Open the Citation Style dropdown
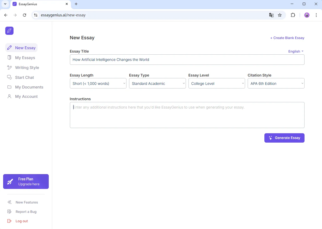 276,84
